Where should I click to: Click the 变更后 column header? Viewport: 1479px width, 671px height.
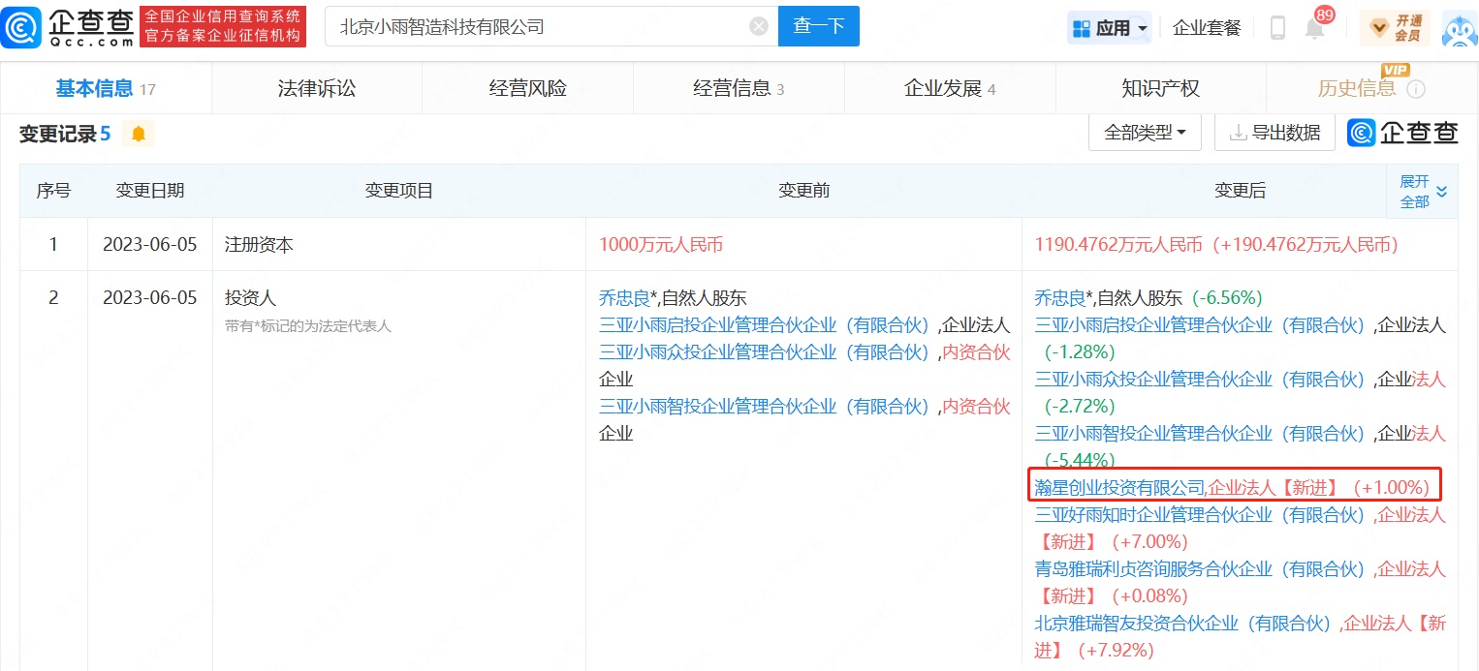click(x=1240, y=191)
